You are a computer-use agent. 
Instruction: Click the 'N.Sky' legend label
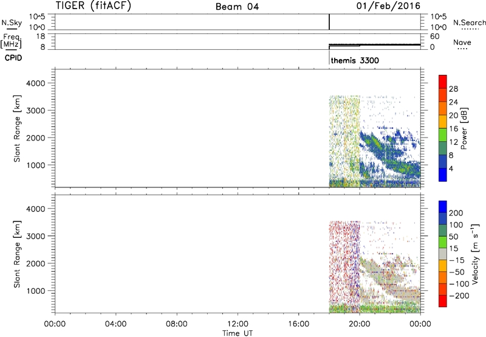[12, 23]
